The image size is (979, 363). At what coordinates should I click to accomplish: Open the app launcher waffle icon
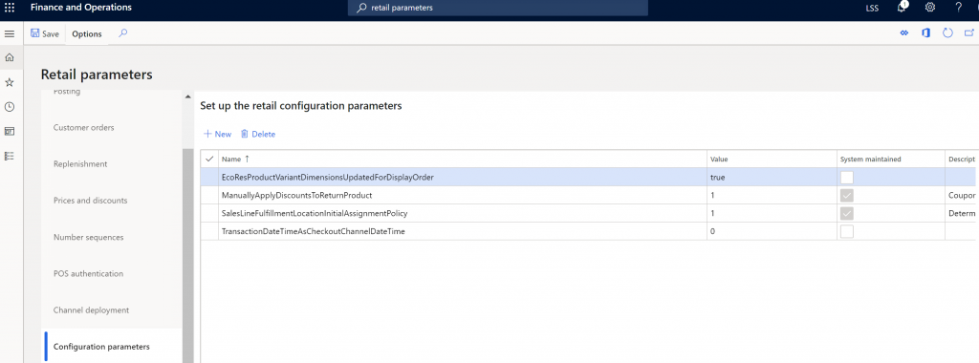tap(10, 8)
